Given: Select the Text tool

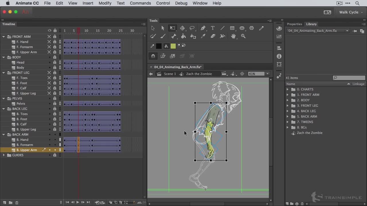Looking at the screenshot, I should (213, 28).
